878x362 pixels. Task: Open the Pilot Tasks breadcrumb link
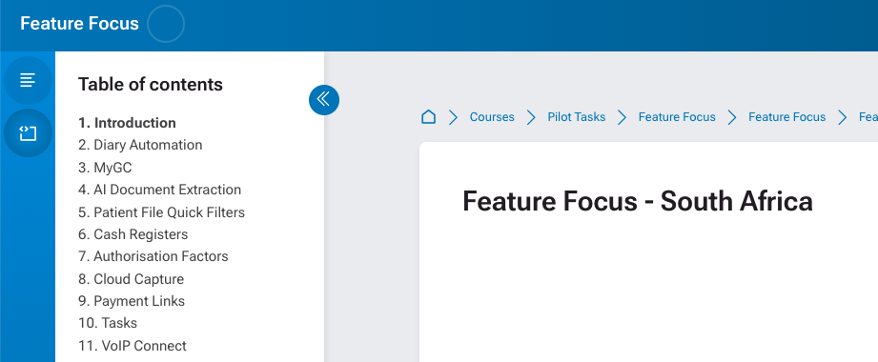(576, 117)
